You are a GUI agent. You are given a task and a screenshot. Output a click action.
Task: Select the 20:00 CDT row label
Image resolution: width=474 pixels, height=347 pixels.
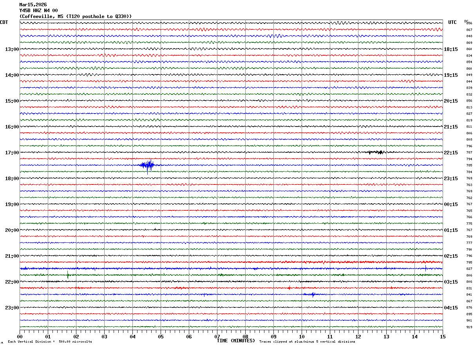[12, 230]
